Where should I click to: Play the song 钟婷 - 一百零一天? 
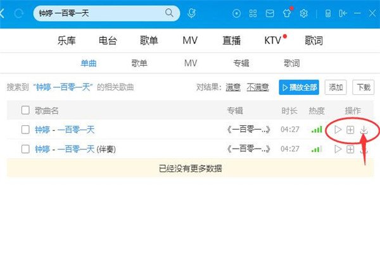click(338, 130)
